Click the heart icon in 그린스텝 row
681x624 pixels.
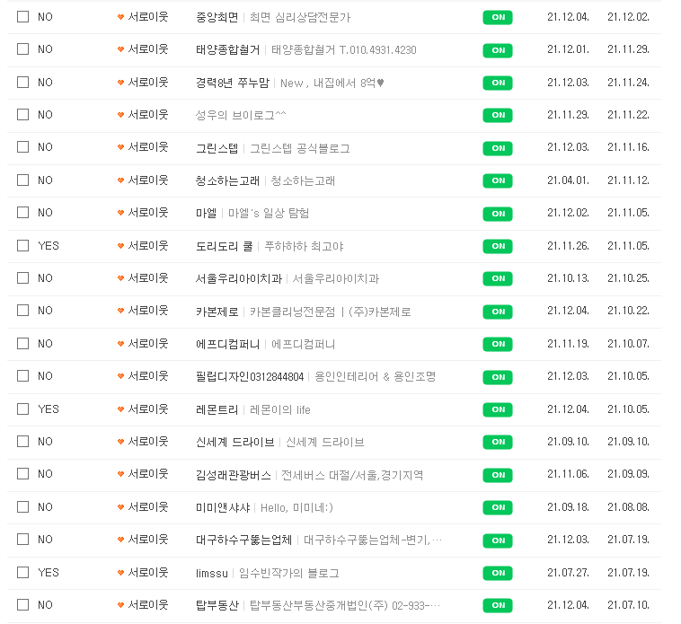pos(120,147)
